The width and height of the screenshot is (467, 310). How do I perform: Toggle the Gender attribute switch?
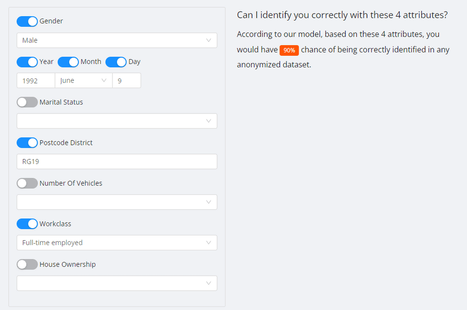tap(27, 21)
